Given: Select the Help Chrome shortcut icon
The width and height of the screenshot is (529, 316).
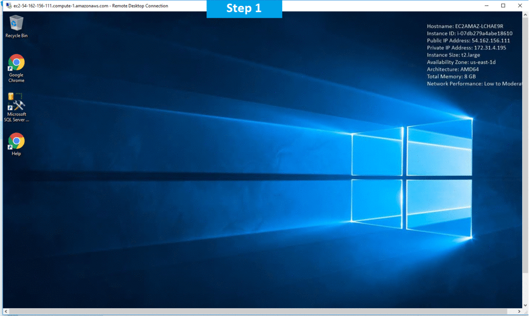Looking at the screenshot, I should (x=16, y=141).
